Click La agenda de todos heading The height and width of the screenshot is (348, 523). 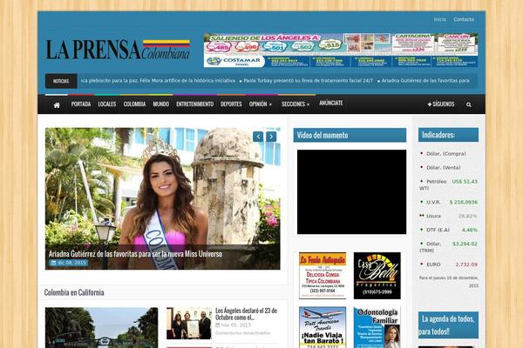(x=448, y=325)
